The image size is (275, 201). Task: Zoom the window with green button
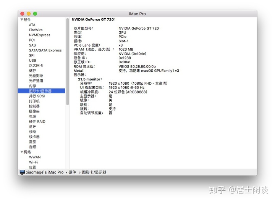(35, 14)
